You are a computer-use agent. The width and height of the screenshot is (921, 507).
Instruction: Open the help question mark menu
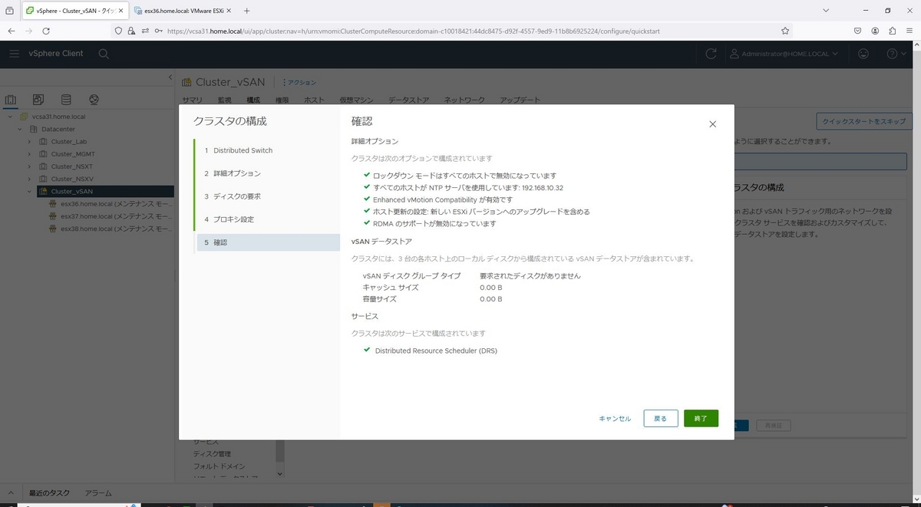(896, 54)
